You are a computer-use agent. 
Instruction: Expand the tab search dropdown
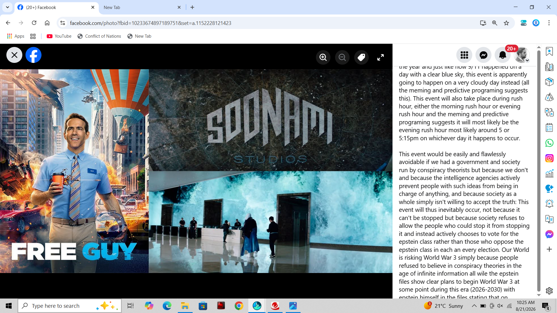pos(8,7)
